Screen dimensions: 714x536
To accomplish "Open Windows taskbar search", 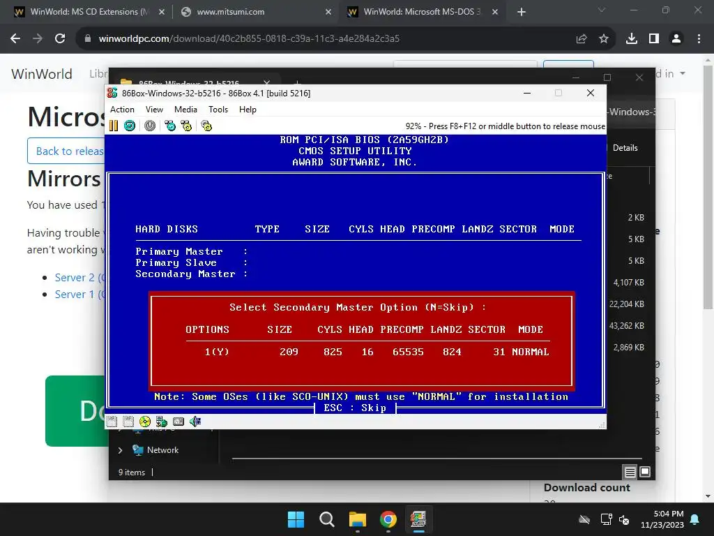I will tap(326, 519).
